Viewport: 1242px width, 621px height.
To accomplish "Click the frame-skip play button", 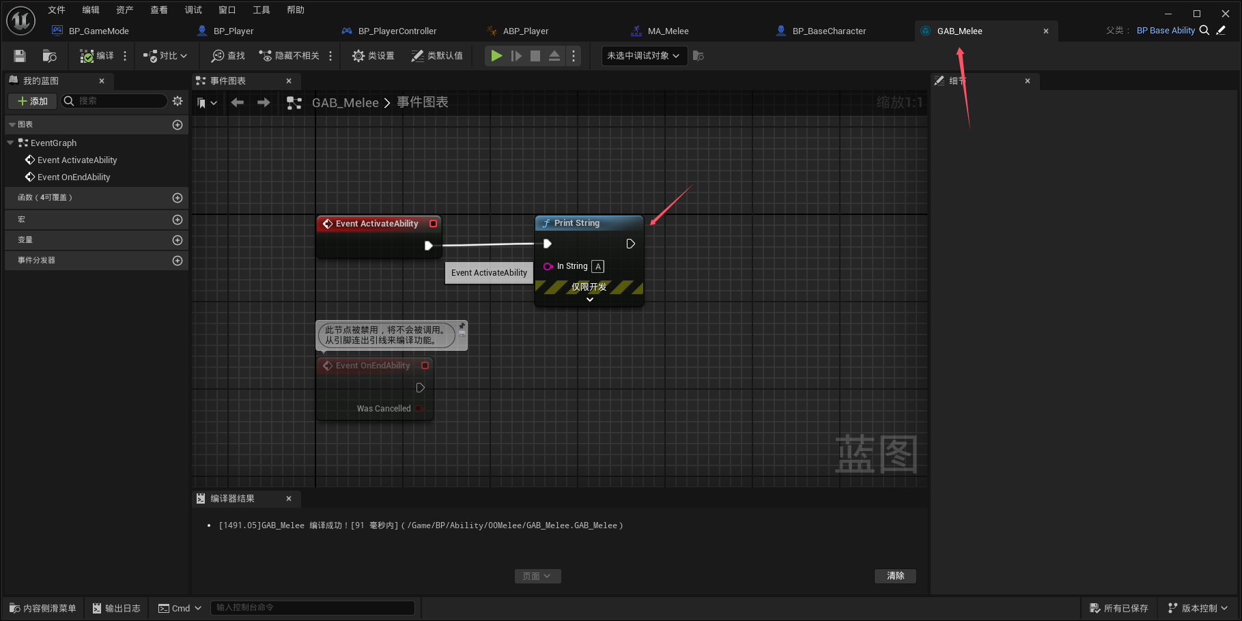I will (x=516, y=56).
